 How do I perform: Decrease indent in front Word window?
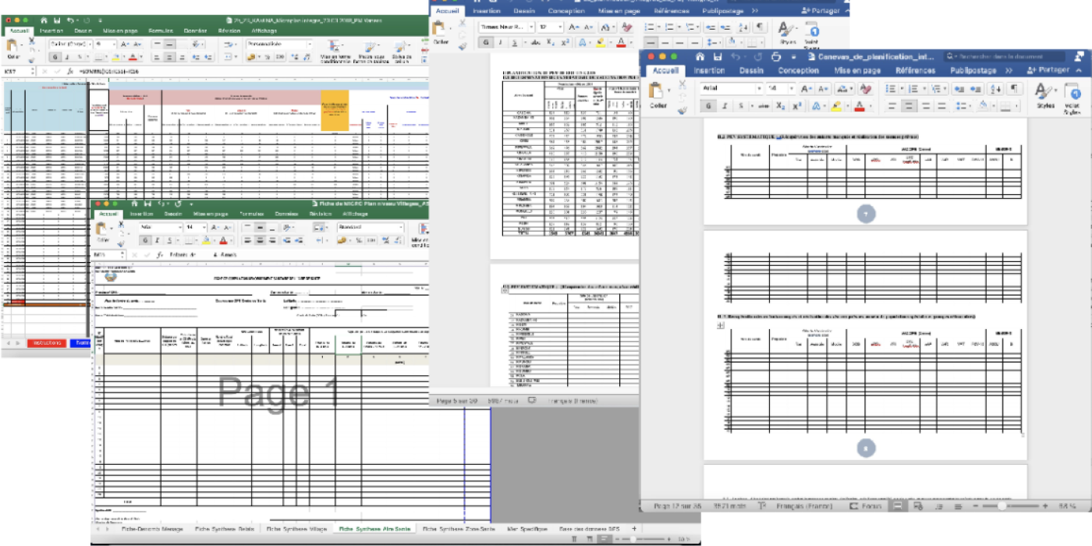959,88
